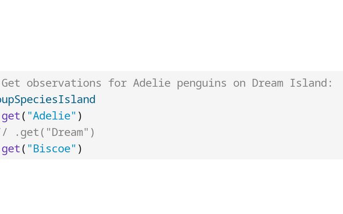Viewport: 343px width, 214px height.
Task: Click the opening parenthesis before "Adelie"
Action: [24, 116]
